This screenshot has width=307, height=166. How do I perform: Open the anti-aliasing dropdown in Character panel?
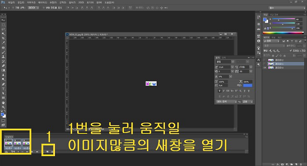248,102
